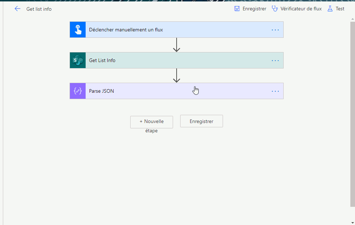Image resolution: width=355 pixels, height=225 pixels.
Task: Click the floppy disk save icon
Action: (237, 9)
